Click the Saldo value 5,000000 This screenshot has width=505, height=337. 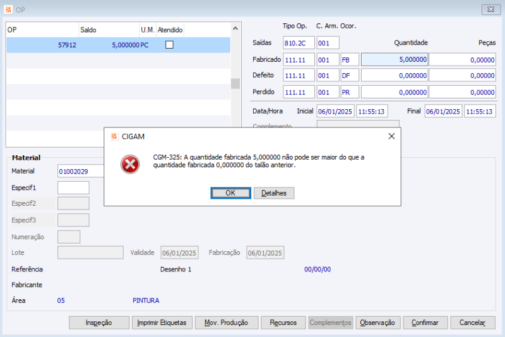click(126, 45)
